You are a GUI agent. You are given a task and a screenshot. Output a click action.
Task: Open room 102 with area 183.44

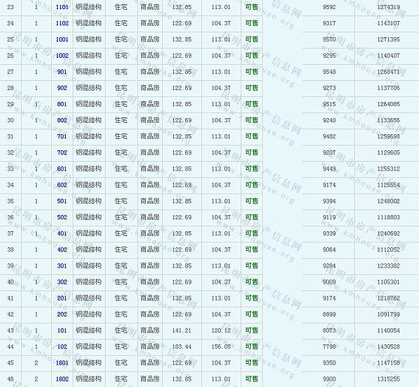click(x=62, y=346)
